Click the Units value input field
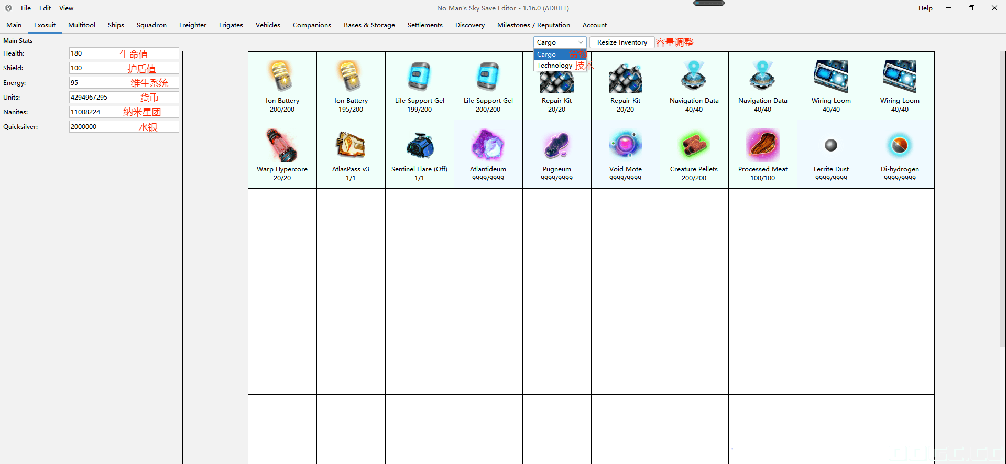 pos(124,97)
